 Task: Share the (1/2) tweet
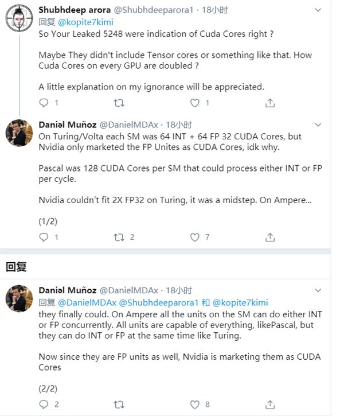pyautogui.click(x=270, y=237)
